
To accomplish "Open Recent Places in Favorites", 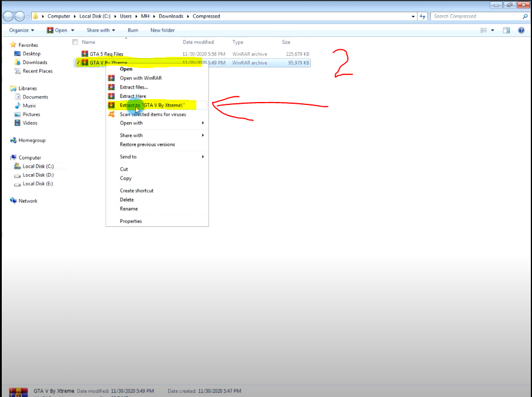I will coord(38,71).
